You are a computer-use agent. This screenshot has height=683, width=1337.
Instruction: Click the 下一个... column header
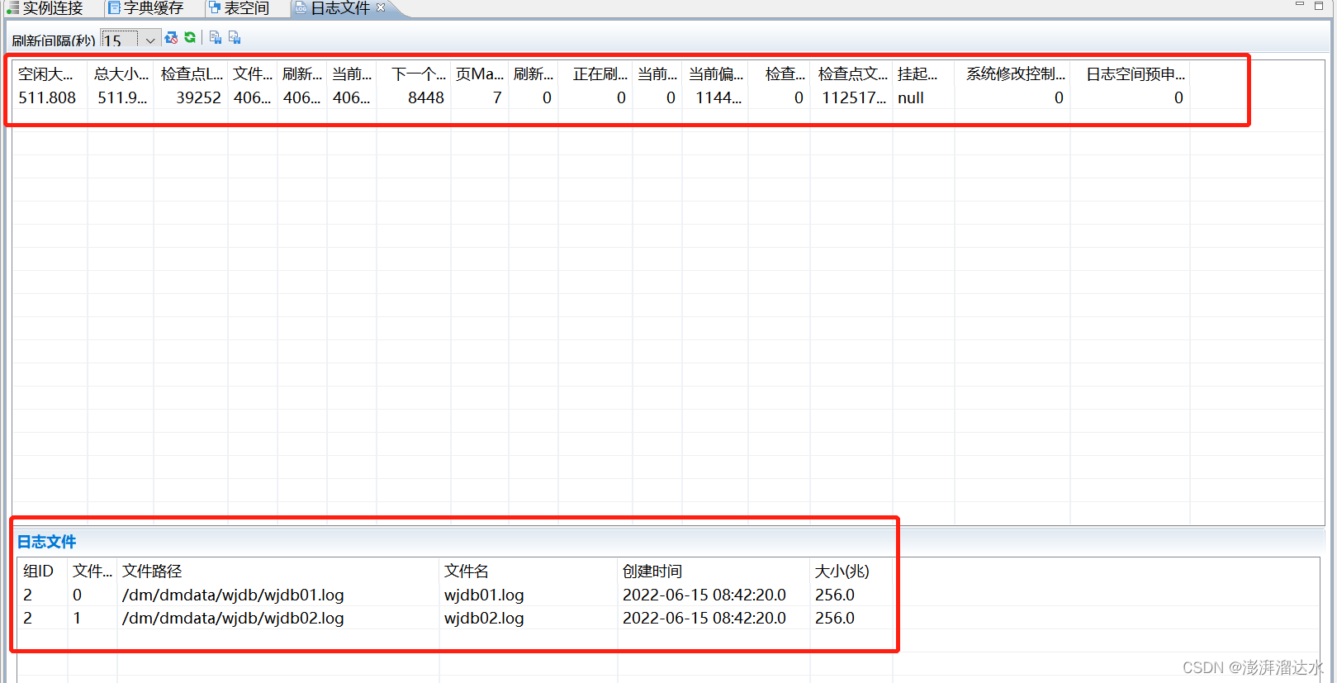click(419, 74)
